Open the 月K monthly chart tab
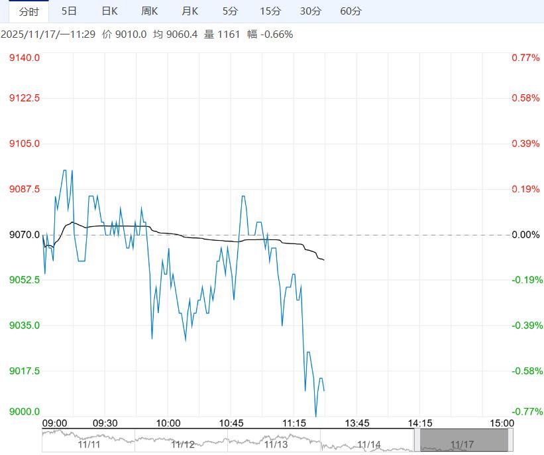 (x=190, y=11)
